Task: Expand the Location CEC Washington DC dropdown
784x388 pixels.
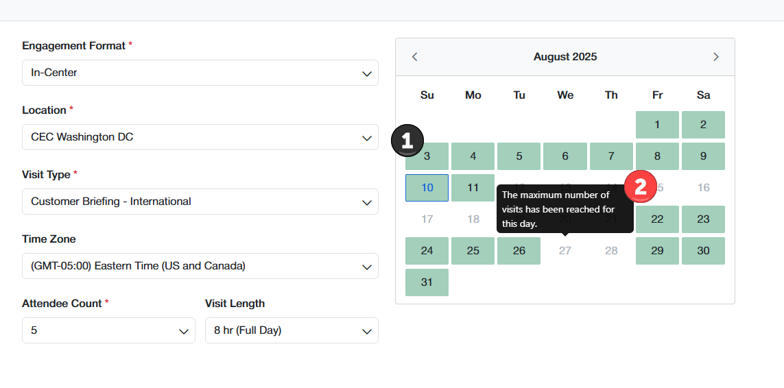Action: 200,137
